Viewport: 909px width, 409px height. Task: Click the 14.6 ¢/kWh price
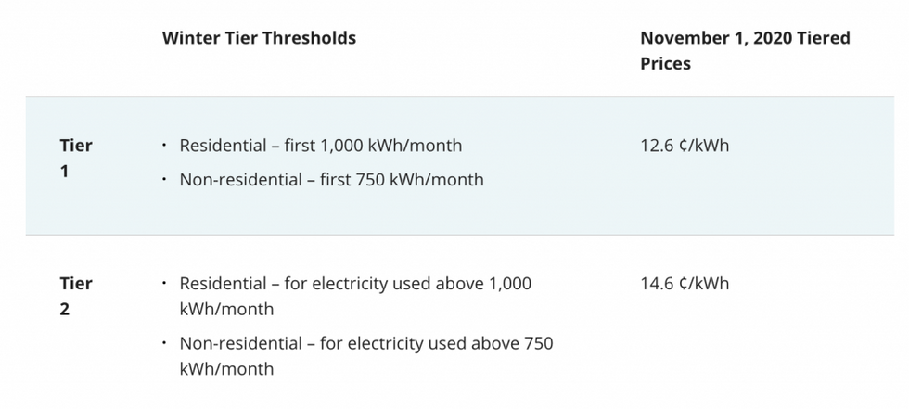685,283
